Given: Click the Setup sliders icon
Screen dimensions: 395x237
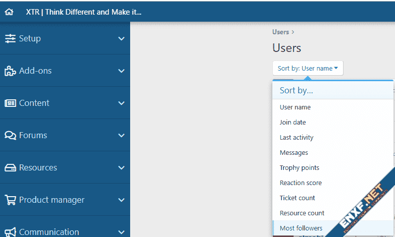Looking at the screenshot, I should pos(10,38).
